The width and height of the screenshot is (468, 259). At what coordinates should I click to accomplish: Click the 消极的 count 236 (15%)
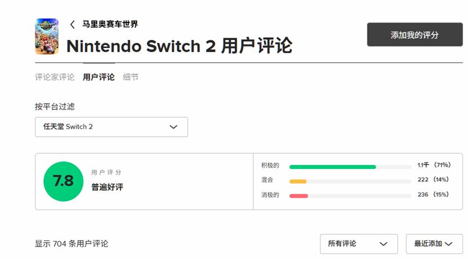pyautogui.click(x=433, y=195)
